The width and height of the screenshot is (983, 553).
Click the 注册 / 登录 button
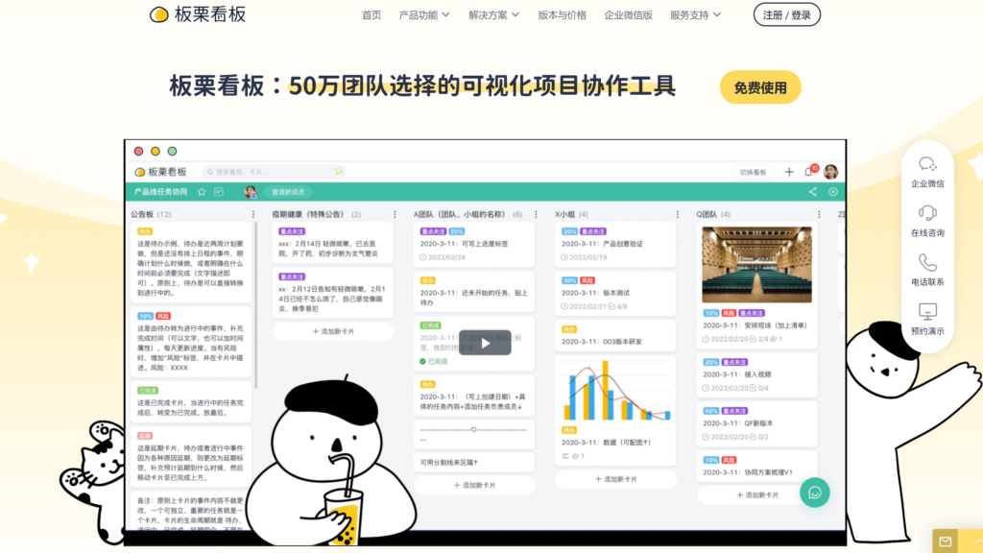(x=785, y=15)
